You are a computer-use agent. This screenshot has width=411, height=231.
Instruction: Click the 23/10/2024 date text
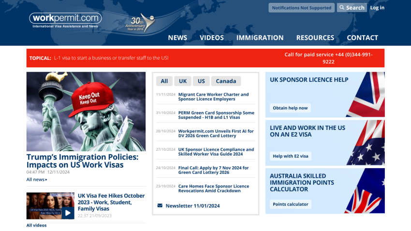click(166, 186)
